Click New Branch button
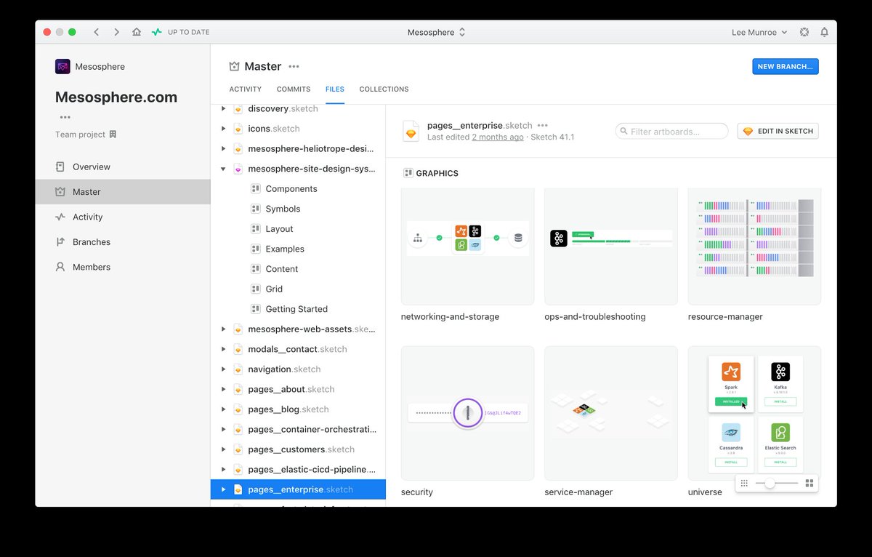 click(x=786, y=66)
